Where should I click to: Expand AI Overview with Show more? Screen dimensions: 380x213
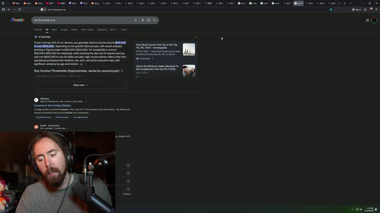point(81,85)
